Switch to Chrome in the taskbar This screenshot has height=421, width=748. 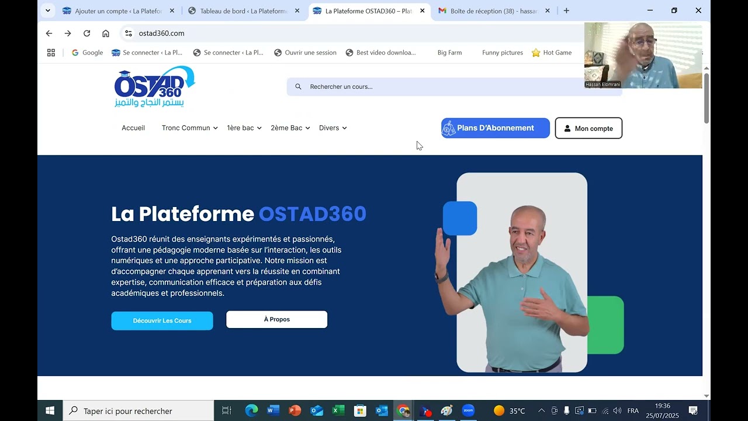pyautogui.click(x=403, y=410)
